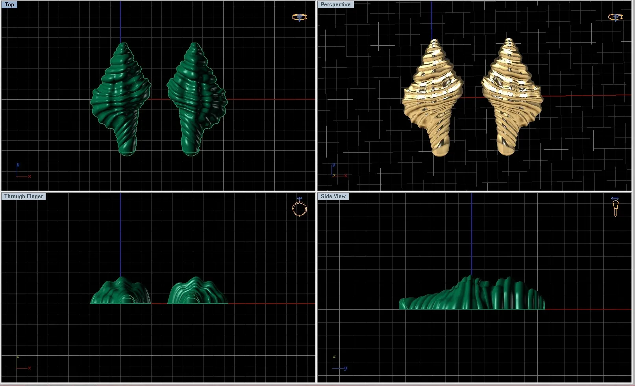Click the Top viewport title label

coord(9,5)
